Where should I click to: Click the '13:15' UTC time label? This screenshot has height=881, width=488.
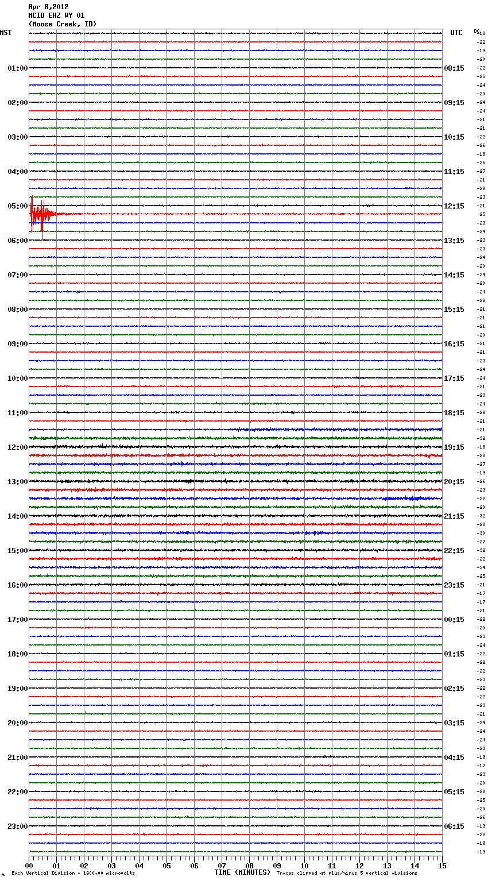454,241
